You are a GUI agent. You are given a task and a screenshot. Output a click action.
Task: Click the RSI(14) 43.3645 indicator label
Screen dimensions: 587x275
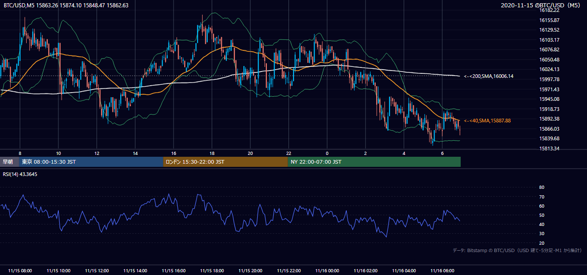20,174
